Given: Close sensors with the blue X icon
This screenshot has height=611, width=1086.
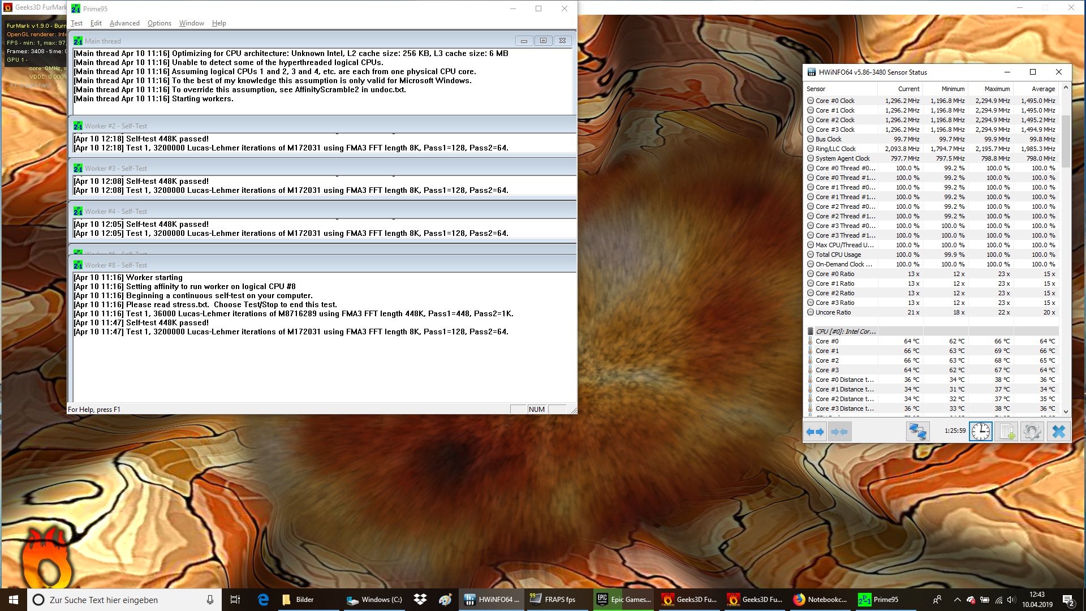Looking at the screenshot, I should 1058,432.
